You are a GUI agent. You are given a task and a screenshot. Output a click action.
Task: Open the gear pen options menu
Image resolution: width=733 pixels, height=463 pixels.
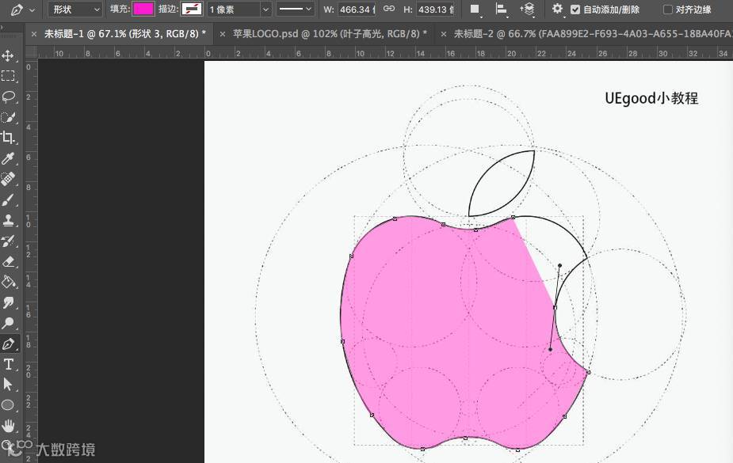tap(557, 9)
